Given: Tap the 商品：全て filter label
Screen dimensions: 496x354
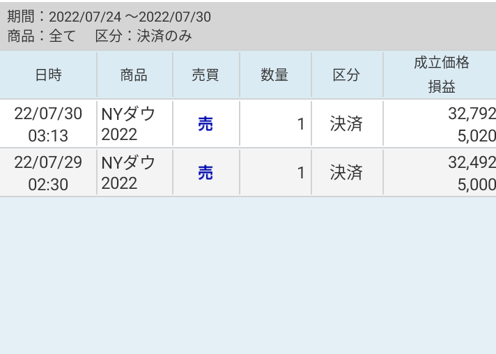Looking at the screenshot, I should [41, 36].
